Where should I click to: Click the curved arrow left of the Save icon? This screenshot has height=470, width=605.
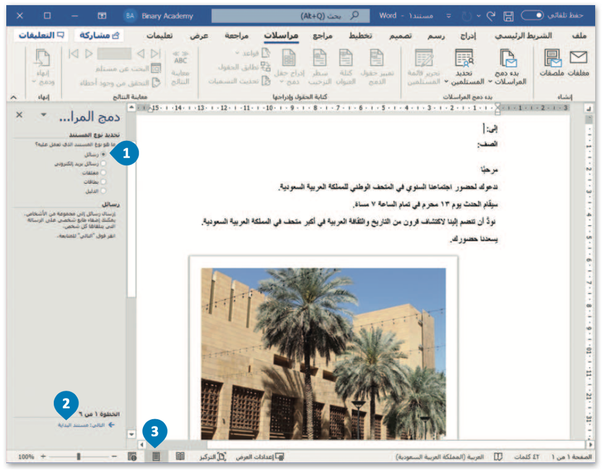(491, 16)
